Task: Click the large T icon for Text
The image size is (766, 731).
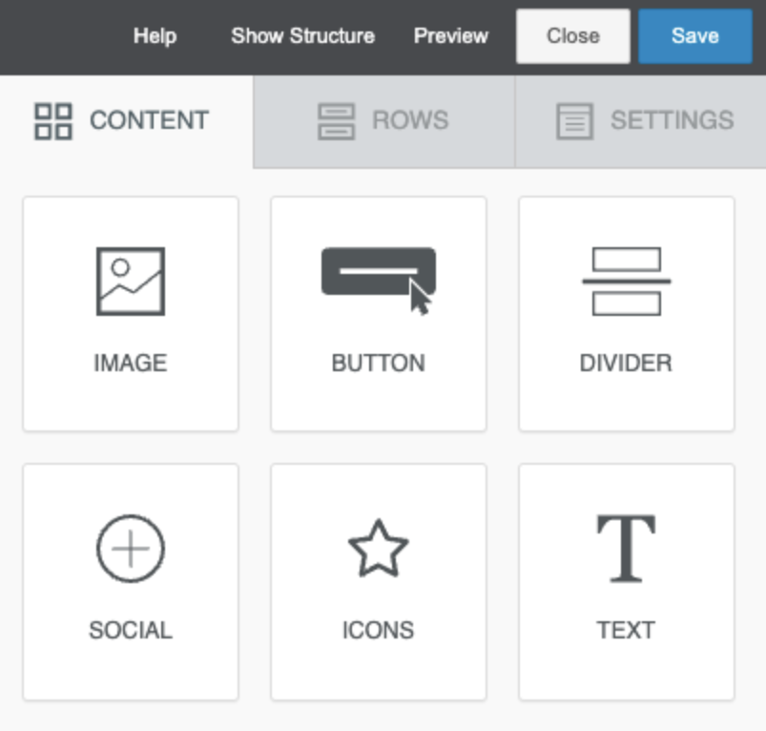Action: click(x=626, y=548)
